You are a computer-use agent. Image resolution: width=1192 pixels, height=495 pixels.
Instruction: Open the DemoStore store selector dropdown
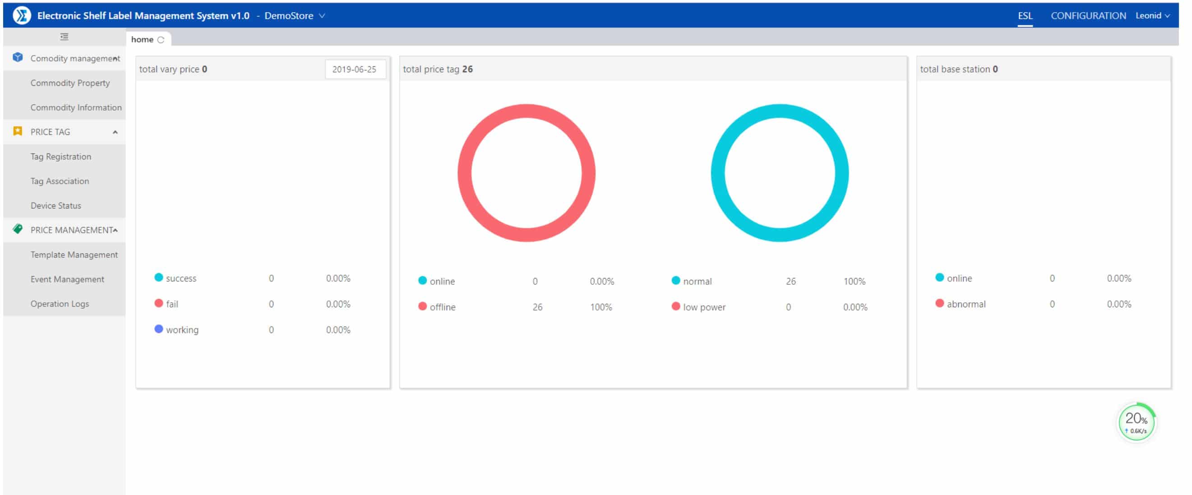[295, 16]
